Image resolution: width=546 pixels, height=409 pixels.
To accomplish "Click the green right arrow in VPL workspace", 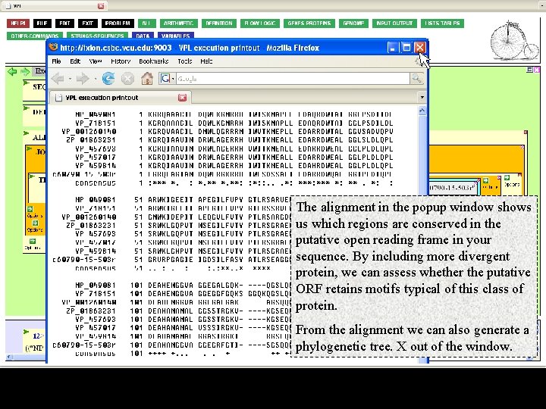I will click(25, 72).
